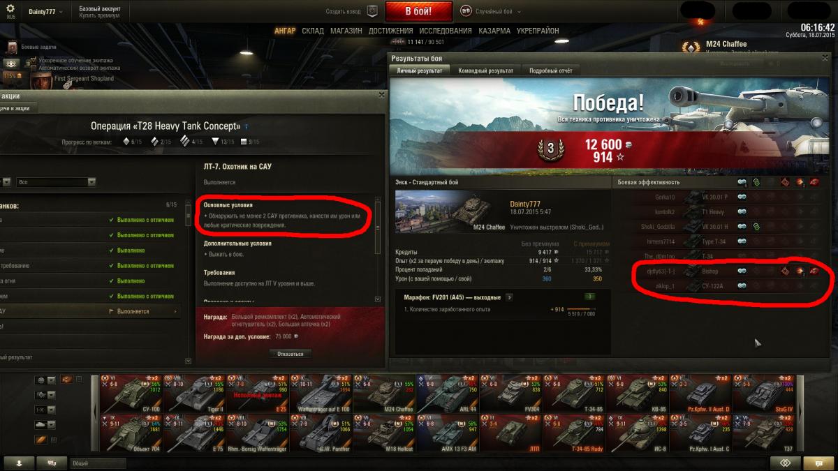The image size is (838, 471).
Task: Click the info icon beside operation title
Action: pos(246,127)
